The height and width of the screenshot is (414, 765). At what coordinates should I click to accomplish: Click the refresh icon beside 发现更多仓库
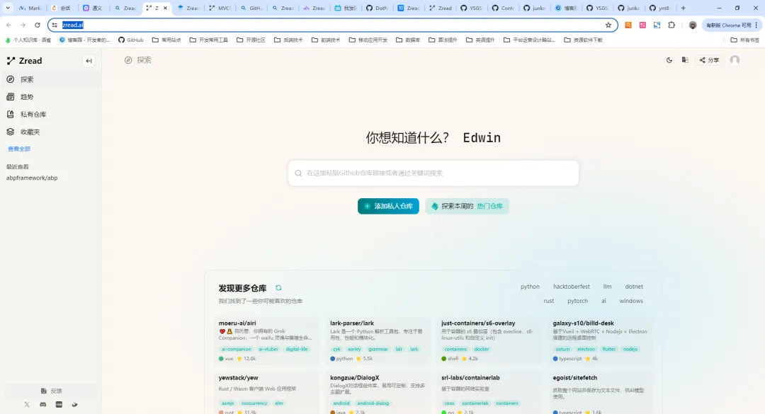pos(278,288)
